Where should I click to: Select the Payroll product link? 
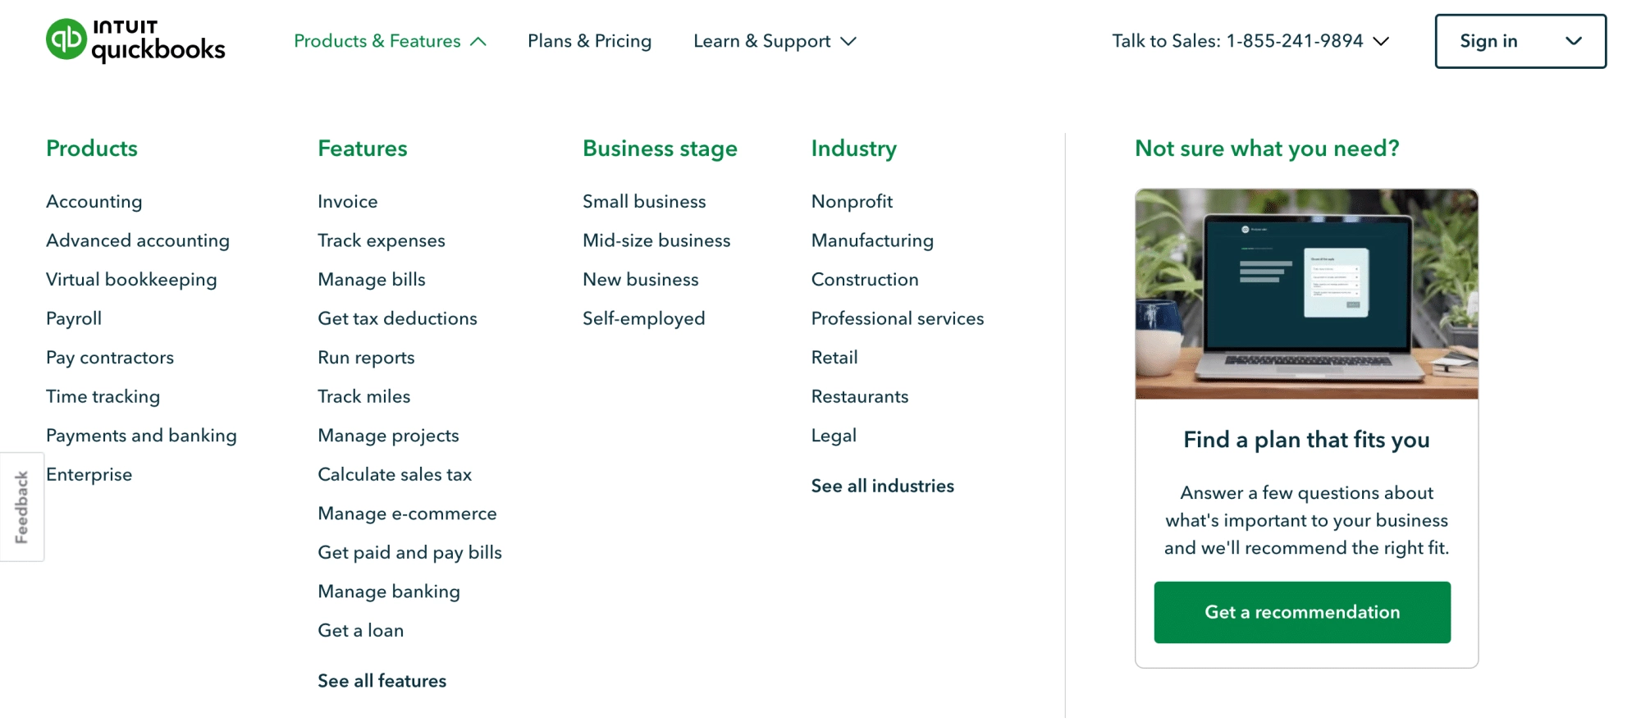coord(74,318)
